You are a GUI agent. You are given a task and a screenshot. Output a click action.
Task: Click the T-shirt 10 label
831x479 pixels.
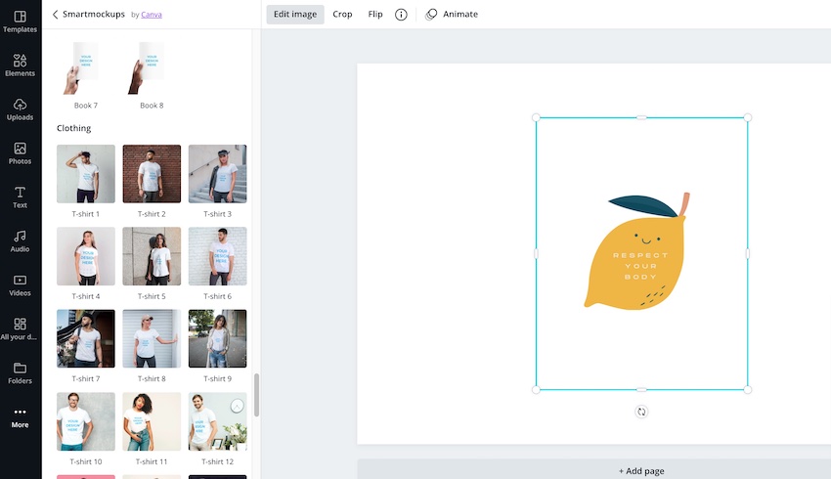(x=86, y=461)
